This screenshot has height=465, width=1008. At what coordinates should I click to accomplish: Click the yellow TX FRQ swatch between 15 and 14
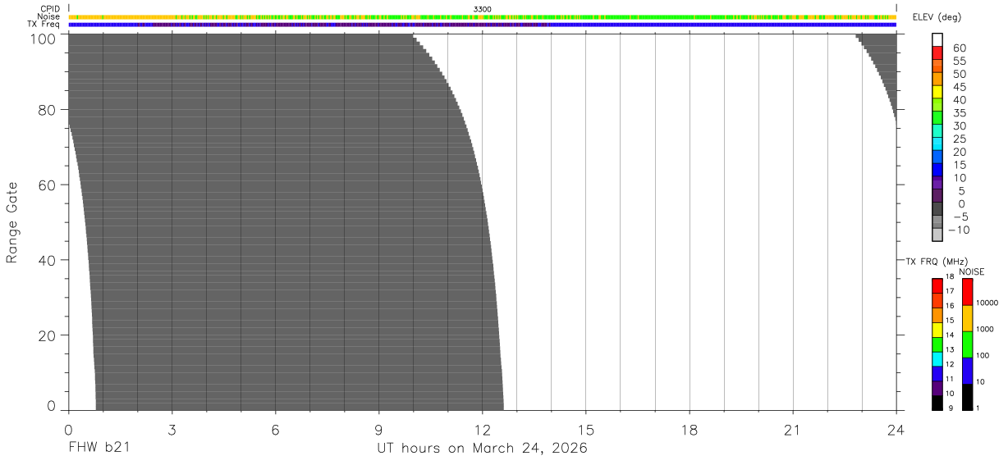937,330
